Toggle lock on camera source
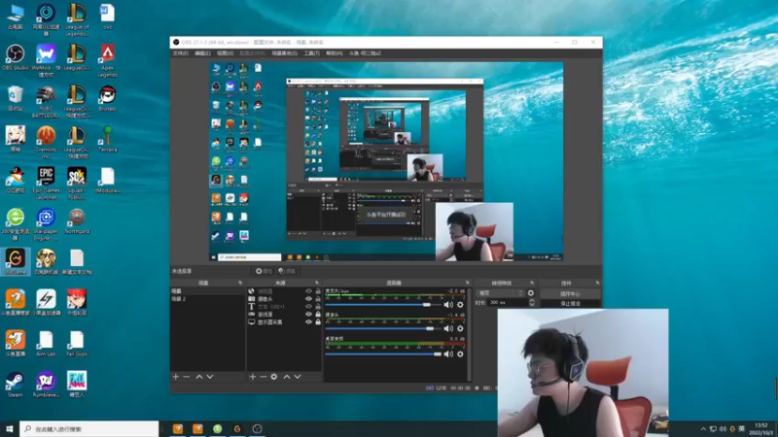The height and width of the screenshot is (437, 778). (x=318, y=299)
